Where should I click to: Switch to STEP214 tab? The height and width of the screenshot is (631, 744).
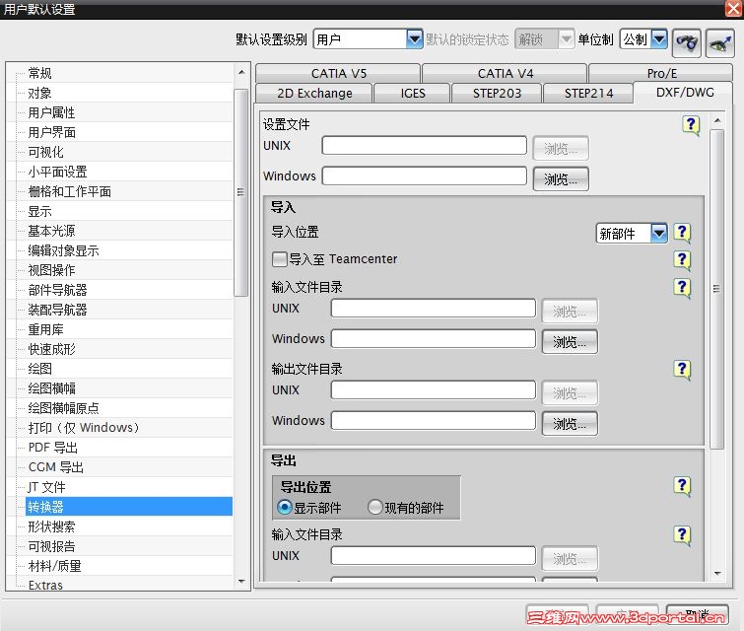point(588,93)
